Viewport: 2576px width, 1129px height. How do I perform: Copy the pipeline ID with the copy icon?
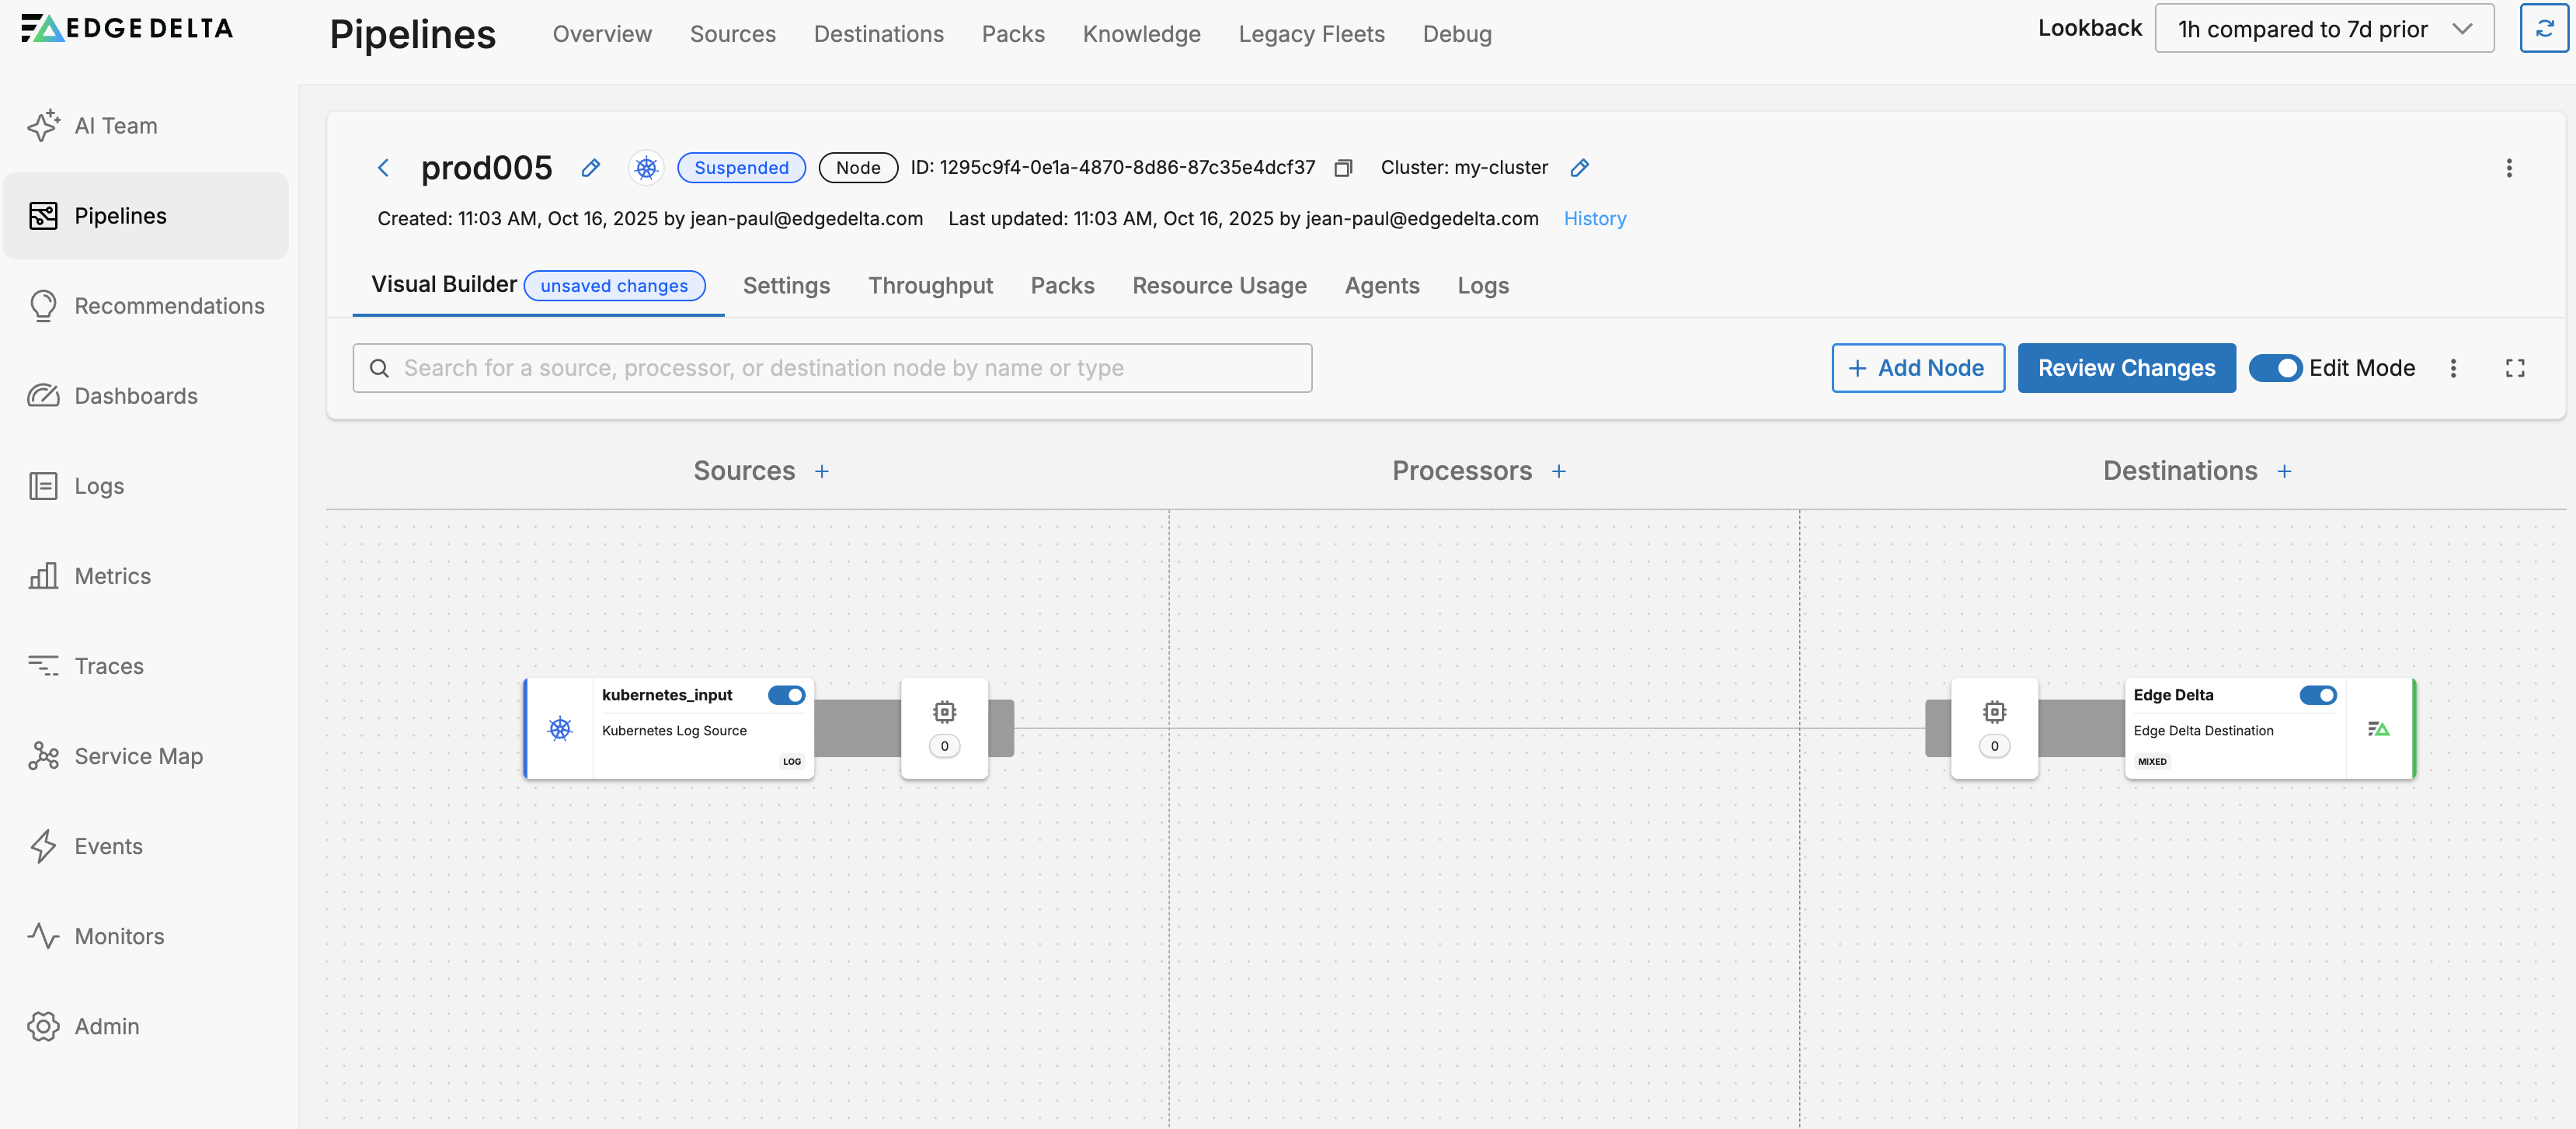(1343, 168)
